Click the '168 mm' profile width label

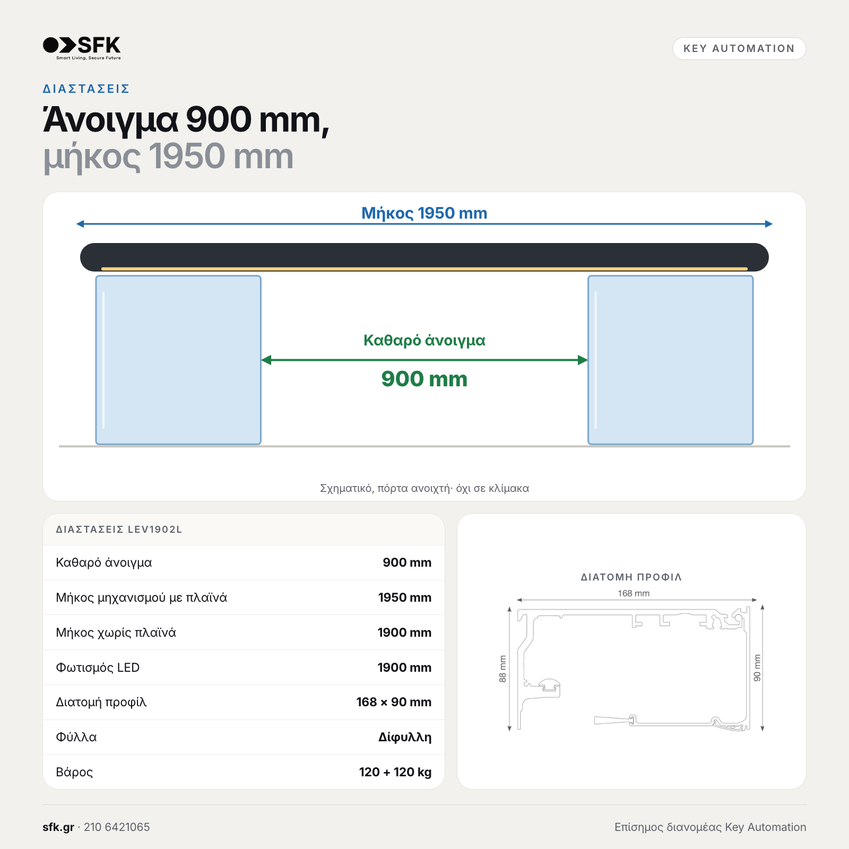[x=634, y=593]
